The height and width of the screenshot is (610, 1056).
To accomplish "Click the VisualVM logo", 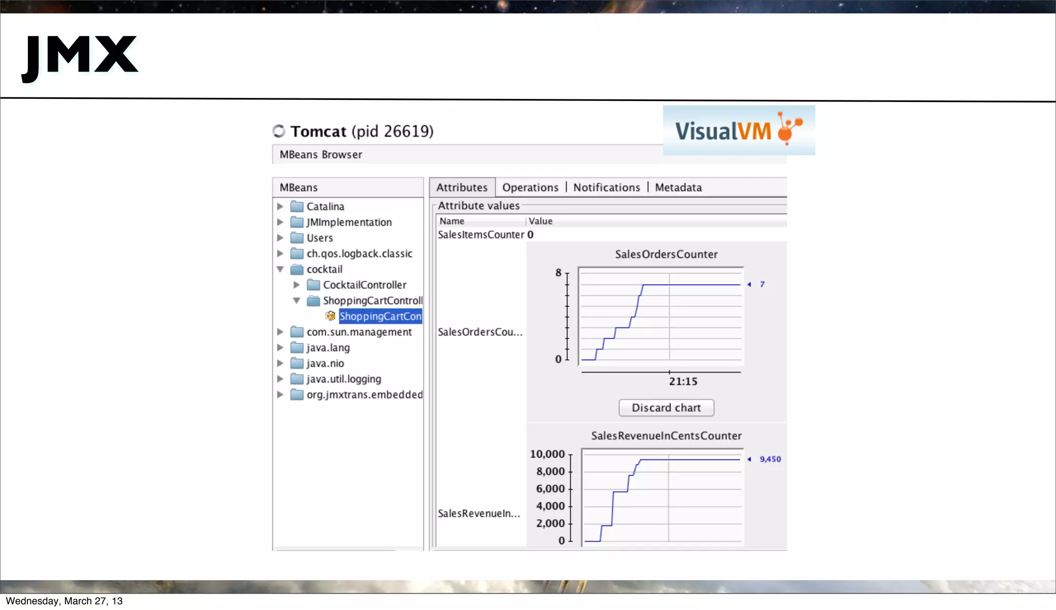I will pyautogui.click(x=738, y=130).
